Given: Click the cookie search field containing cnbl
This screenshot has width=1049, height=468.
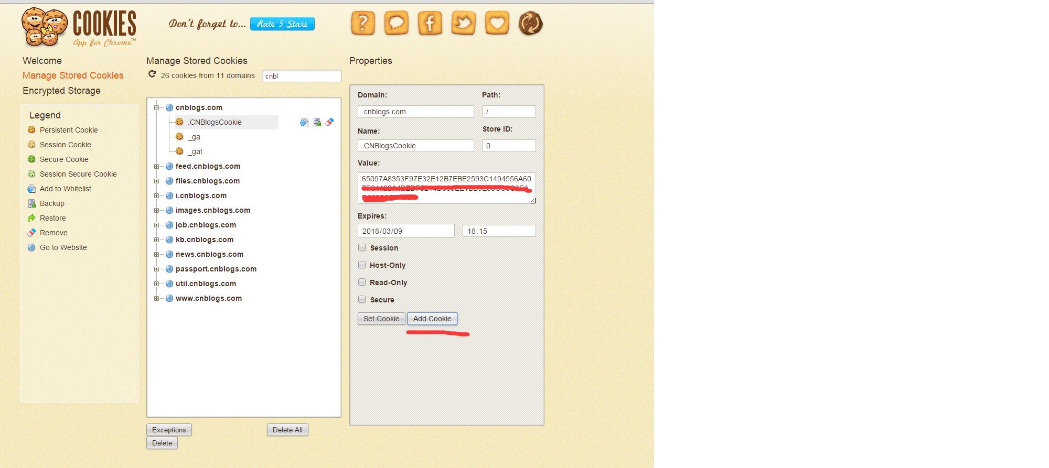Looking at the screenshot, I should [x=302, y=76].
